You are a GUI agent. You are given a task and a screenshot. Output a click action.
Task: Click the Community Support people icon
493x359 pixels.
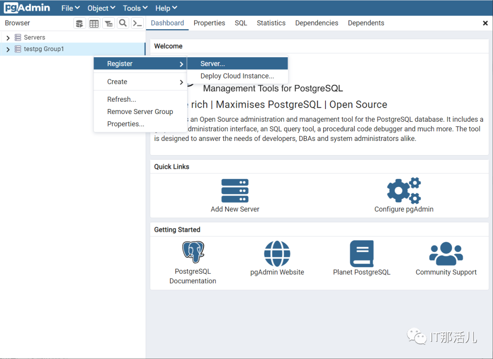pos(446,254)
